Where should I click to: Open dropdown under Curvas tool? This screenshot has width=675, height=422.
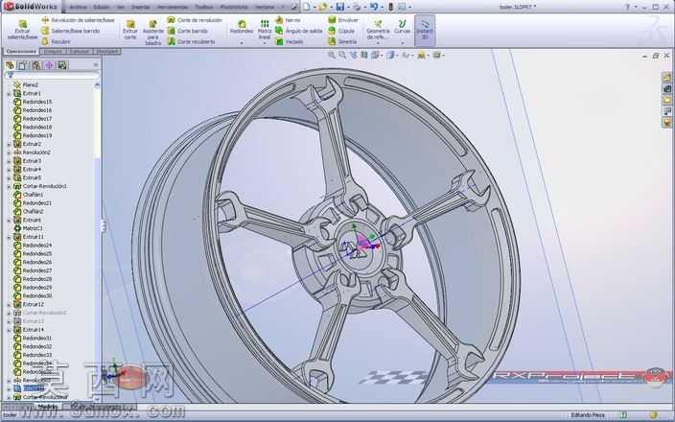tap(402, 43)
